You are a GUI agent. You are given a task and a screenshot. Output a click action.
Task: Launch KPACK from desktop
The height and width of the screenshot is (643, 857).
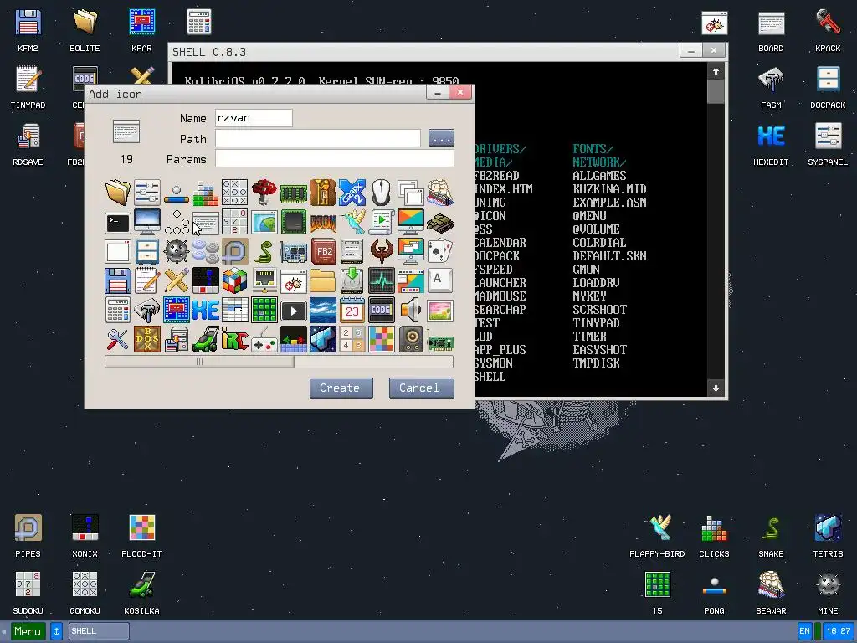[828, 30]
